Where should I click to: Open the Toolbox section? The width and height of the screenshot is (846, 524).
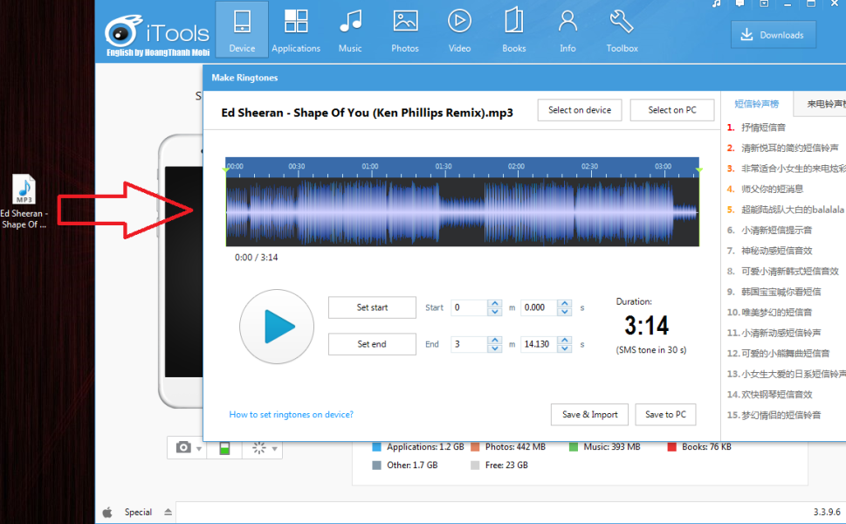pos(622,30)
